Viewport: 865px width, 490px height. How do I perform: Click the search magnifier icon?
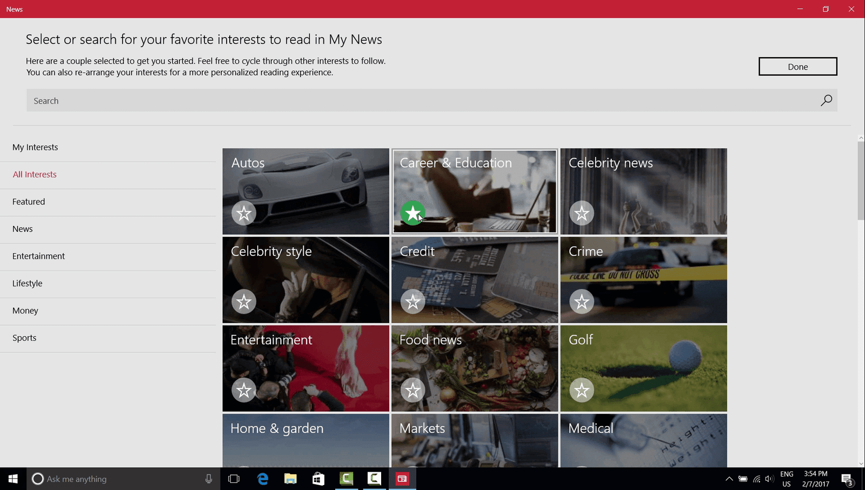point(826,100)
